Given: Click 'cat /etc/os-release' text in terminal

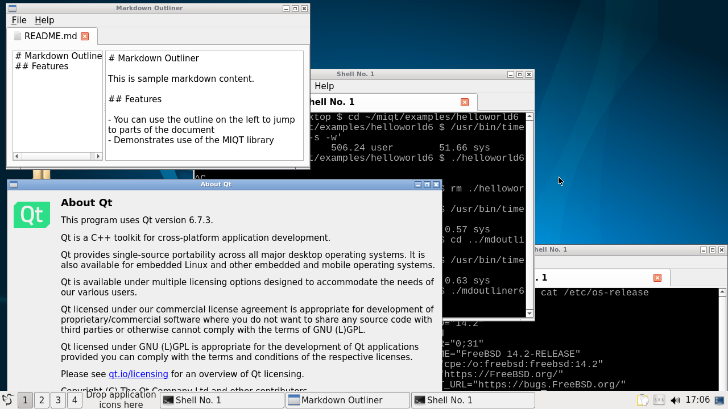Looking at the screenshot, I should [594, 293].
